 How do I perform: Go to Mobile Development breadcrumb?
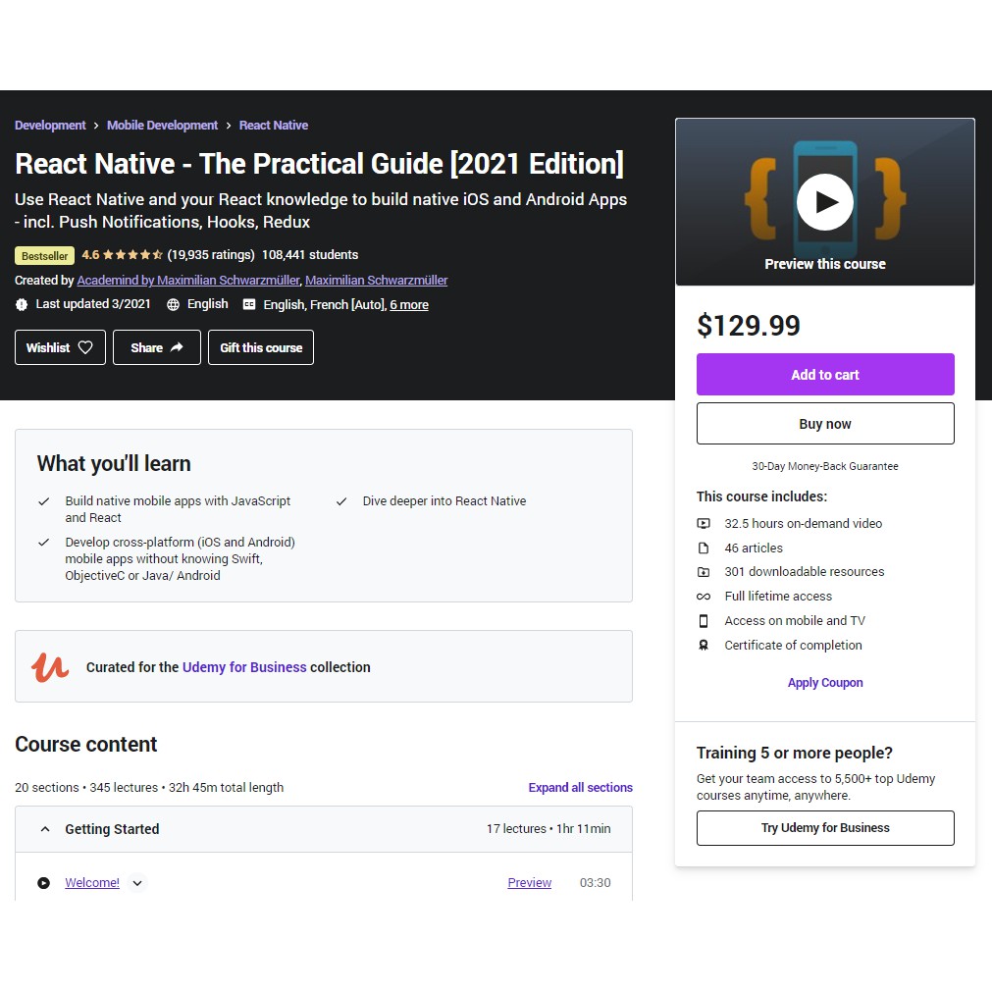click(x=162, y=126)
